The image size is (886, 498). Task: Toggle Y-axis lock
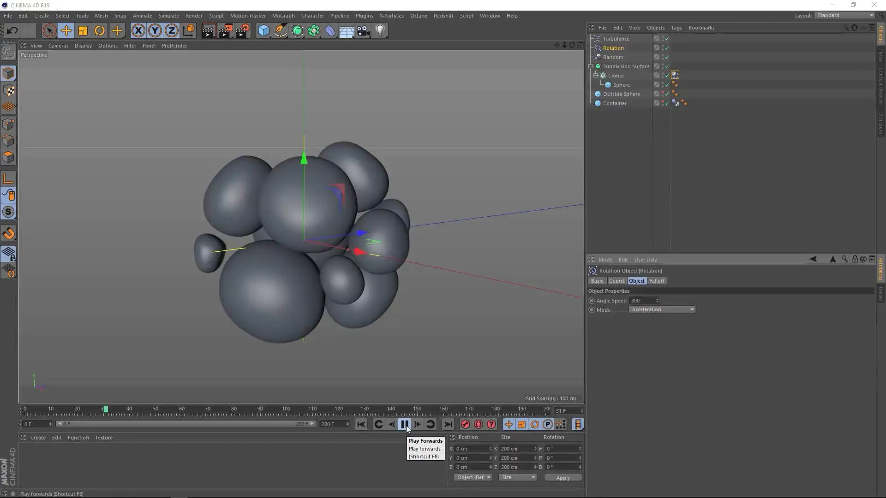coord(155,31)
